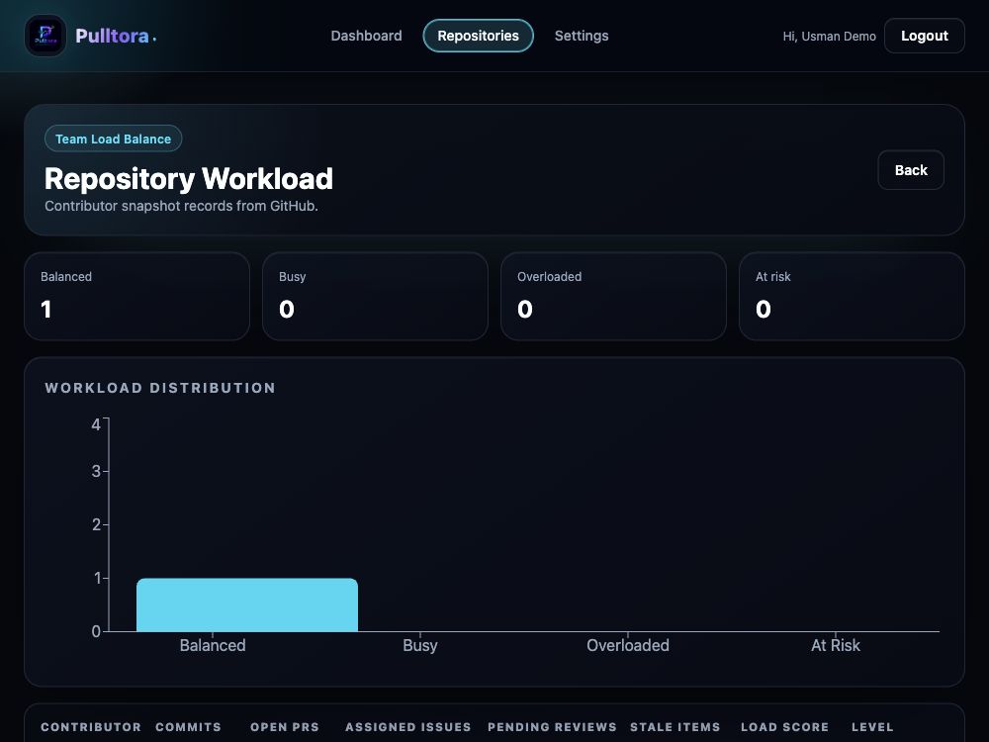Image resolution: width=989 pixels, height=742 pixels.
Task: Click the Stale Items column header
Action: click(x=674, y=727)
